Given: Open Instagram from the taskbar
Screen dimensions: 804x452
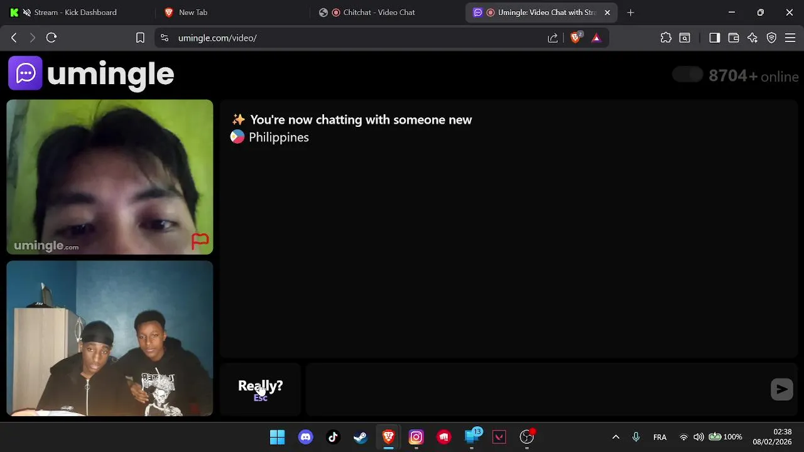Looking at the screenshot, I should [x=416, y=437].
